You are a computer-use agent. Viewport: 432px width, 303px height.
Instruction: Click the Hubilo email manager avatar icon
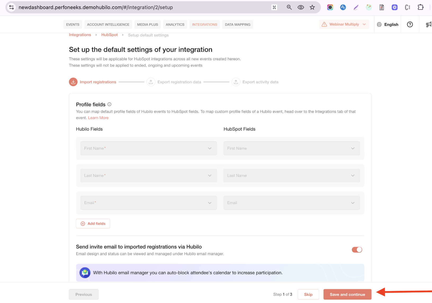(85, 273)
